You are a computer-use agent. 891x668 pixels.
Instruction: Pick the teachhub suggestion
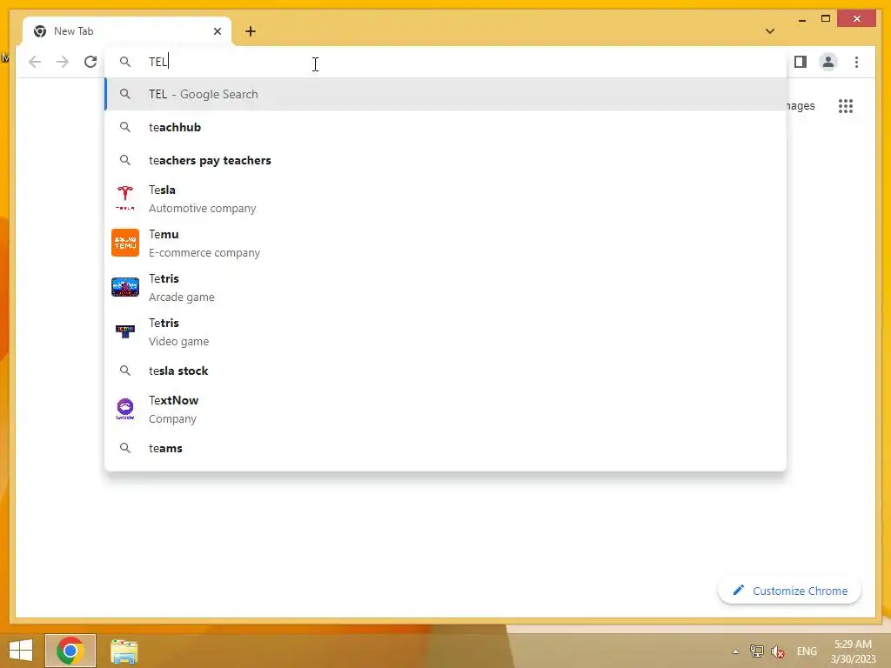pos(446,127)
